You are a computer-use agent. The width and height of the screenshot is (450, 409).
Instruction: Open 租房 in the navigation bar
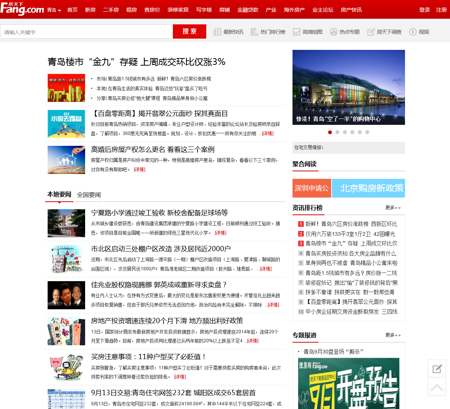[132, 10]
